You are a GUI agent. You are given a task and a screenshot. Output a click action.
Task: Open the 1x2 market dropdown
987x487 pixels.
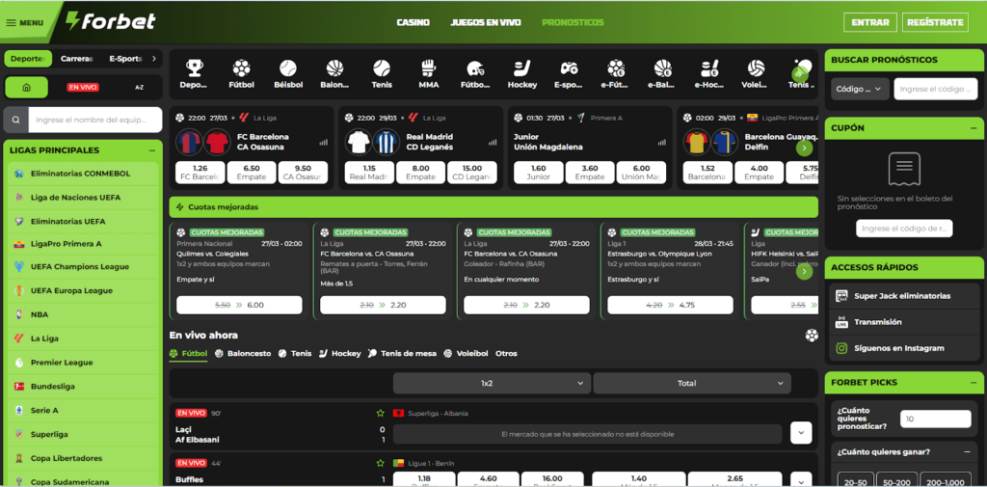492,383
